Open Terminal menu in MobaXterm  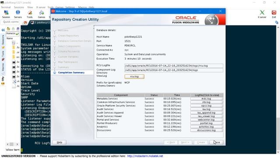pyautogui.click(x=6, y=7)
